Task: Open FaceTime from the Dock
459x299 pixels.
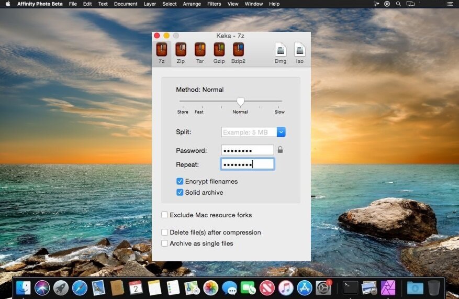Action: pyautogui.click(x=248, y=287)
